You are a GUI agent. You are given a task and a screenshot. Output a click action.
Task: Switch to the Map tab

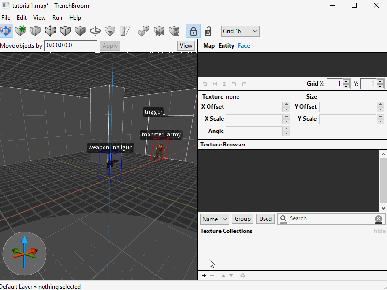point(209,46)
